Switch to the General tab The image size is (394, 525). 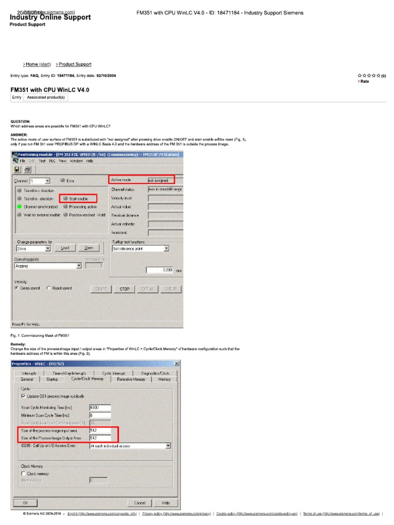[27, 379]
